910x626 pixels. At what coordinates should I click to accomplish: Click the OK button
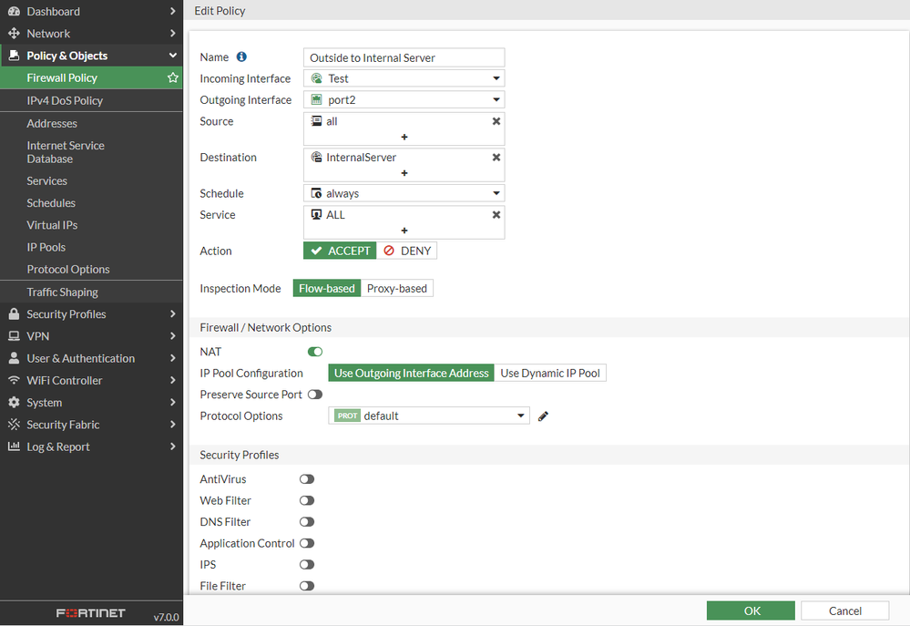click(x=751, y=611)
